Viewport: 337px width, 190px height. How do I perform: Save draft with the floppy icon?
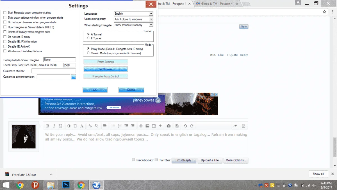coord(177,126)
